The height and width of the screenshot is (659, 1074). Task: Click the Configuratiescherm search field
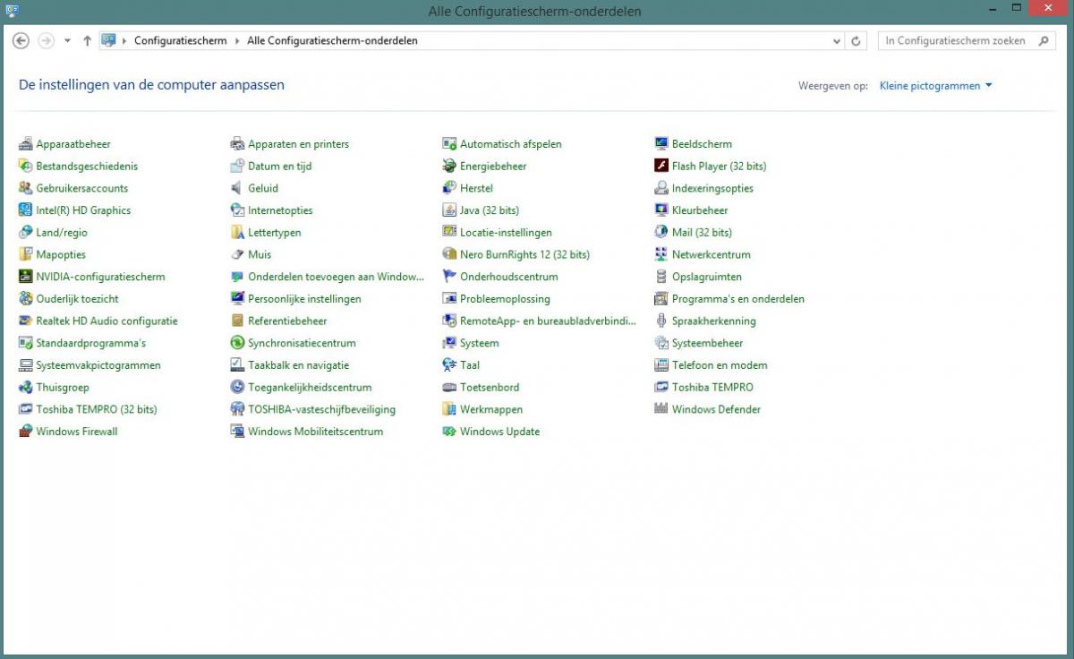pyautogui.click(x=958, y=41)
